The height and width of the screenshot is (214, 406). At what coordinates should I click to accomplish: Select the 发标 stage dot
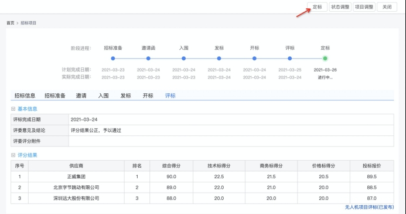point(219,58)
